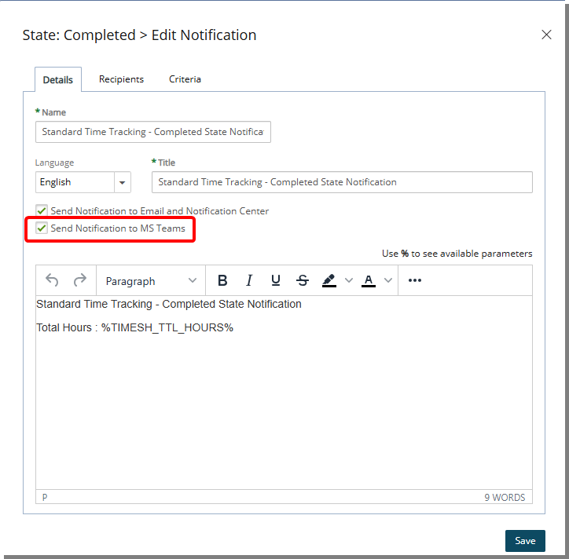Toggle strikethrough formatting
Screen dimensions: 569x559
tap(303, 280)
